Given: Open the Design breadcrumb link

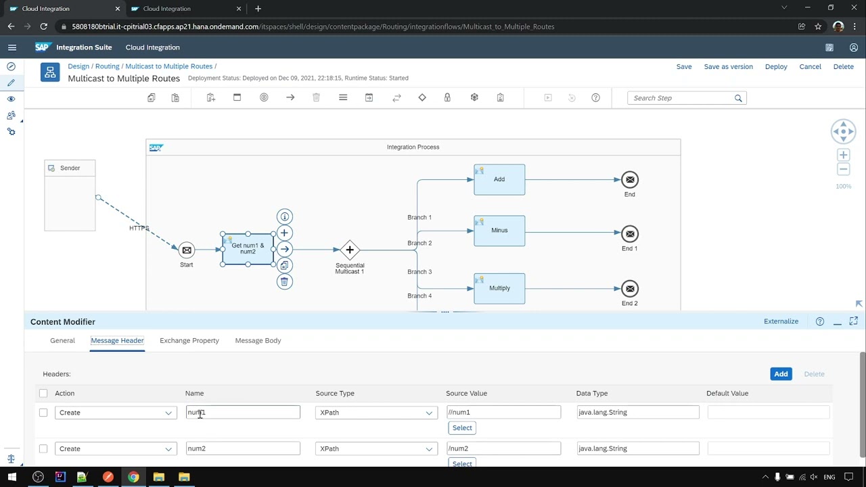Looking at the screenshot, I should point(78,66).
